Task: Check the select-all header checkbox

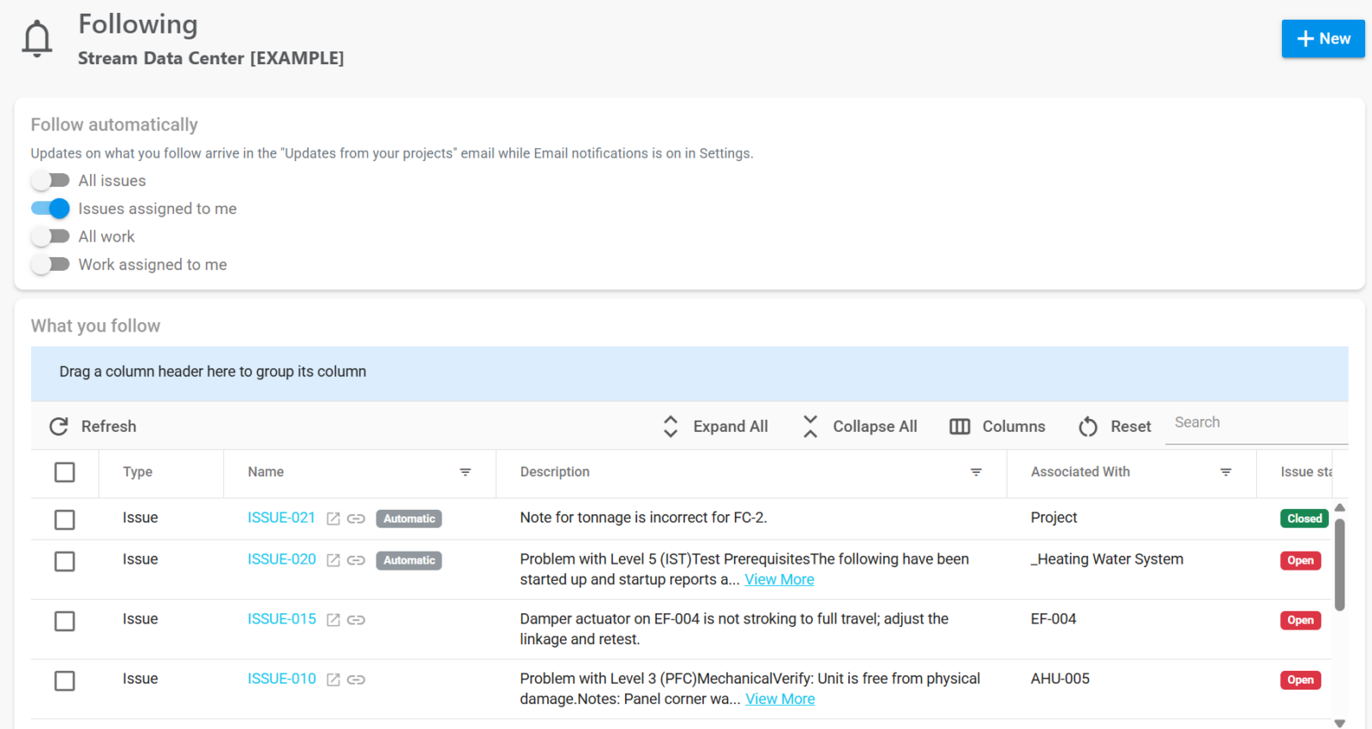Action: [64, 472]
